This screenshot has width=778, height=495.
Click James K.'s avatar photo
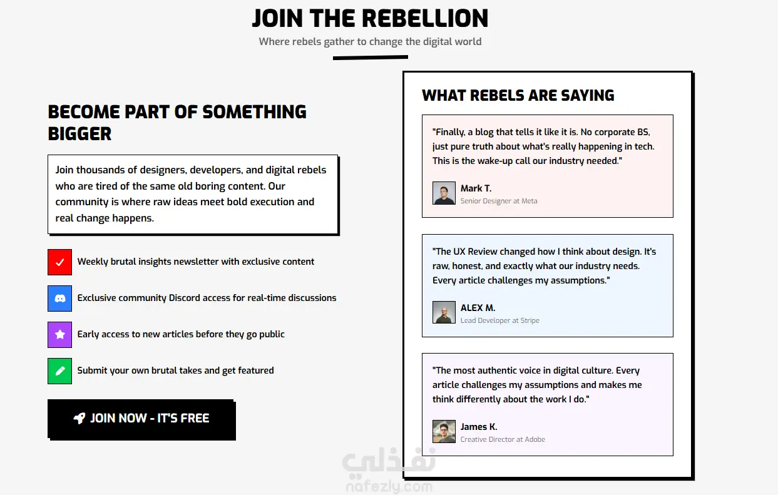click(x=444, y=432)
